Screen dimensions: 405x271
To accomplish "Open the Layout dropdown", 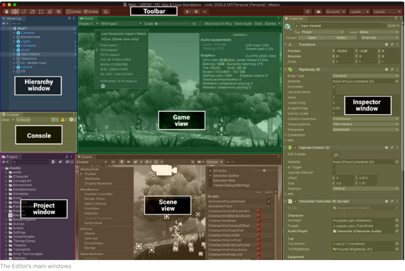I will click(387, 12).
